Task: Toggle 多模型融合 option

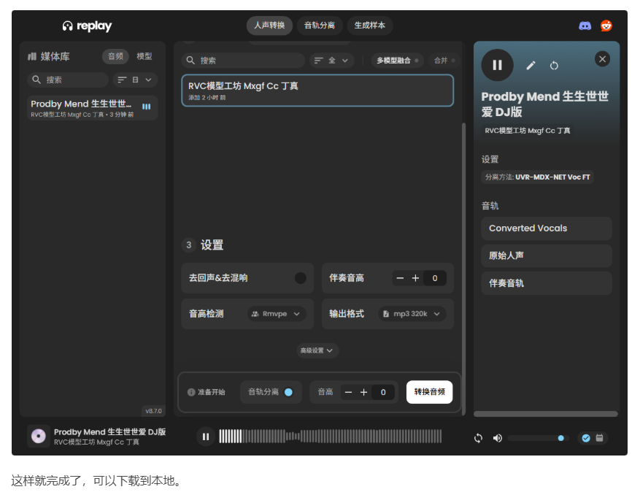Action: (x=397, y=61)
